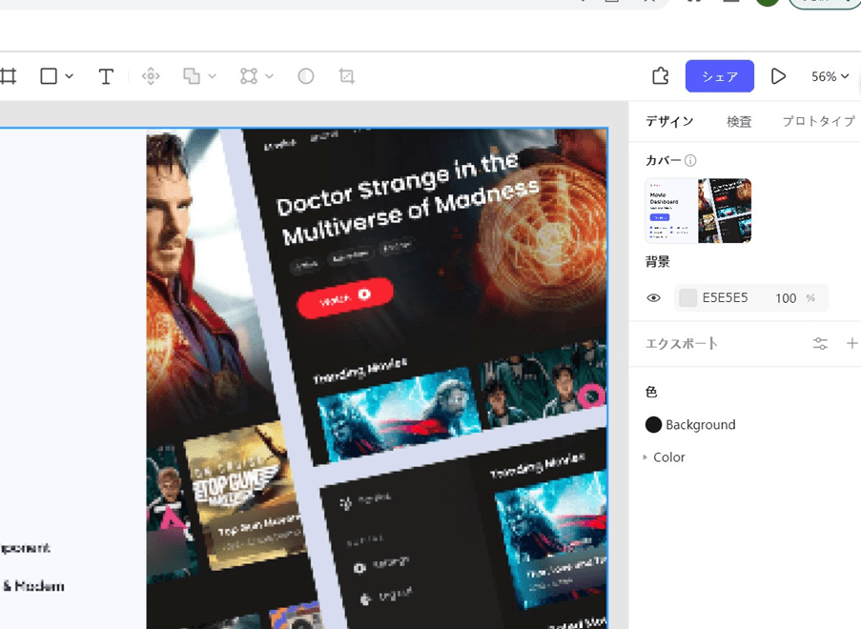Screen dimensions: 861x629
Task: Click the blue シェア share button
Action: coord(719,76)
